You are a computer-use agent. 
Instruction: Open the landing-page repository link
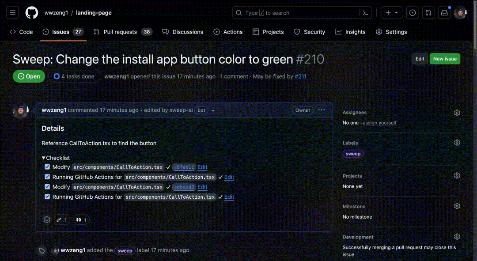click(x=94, y=13)
